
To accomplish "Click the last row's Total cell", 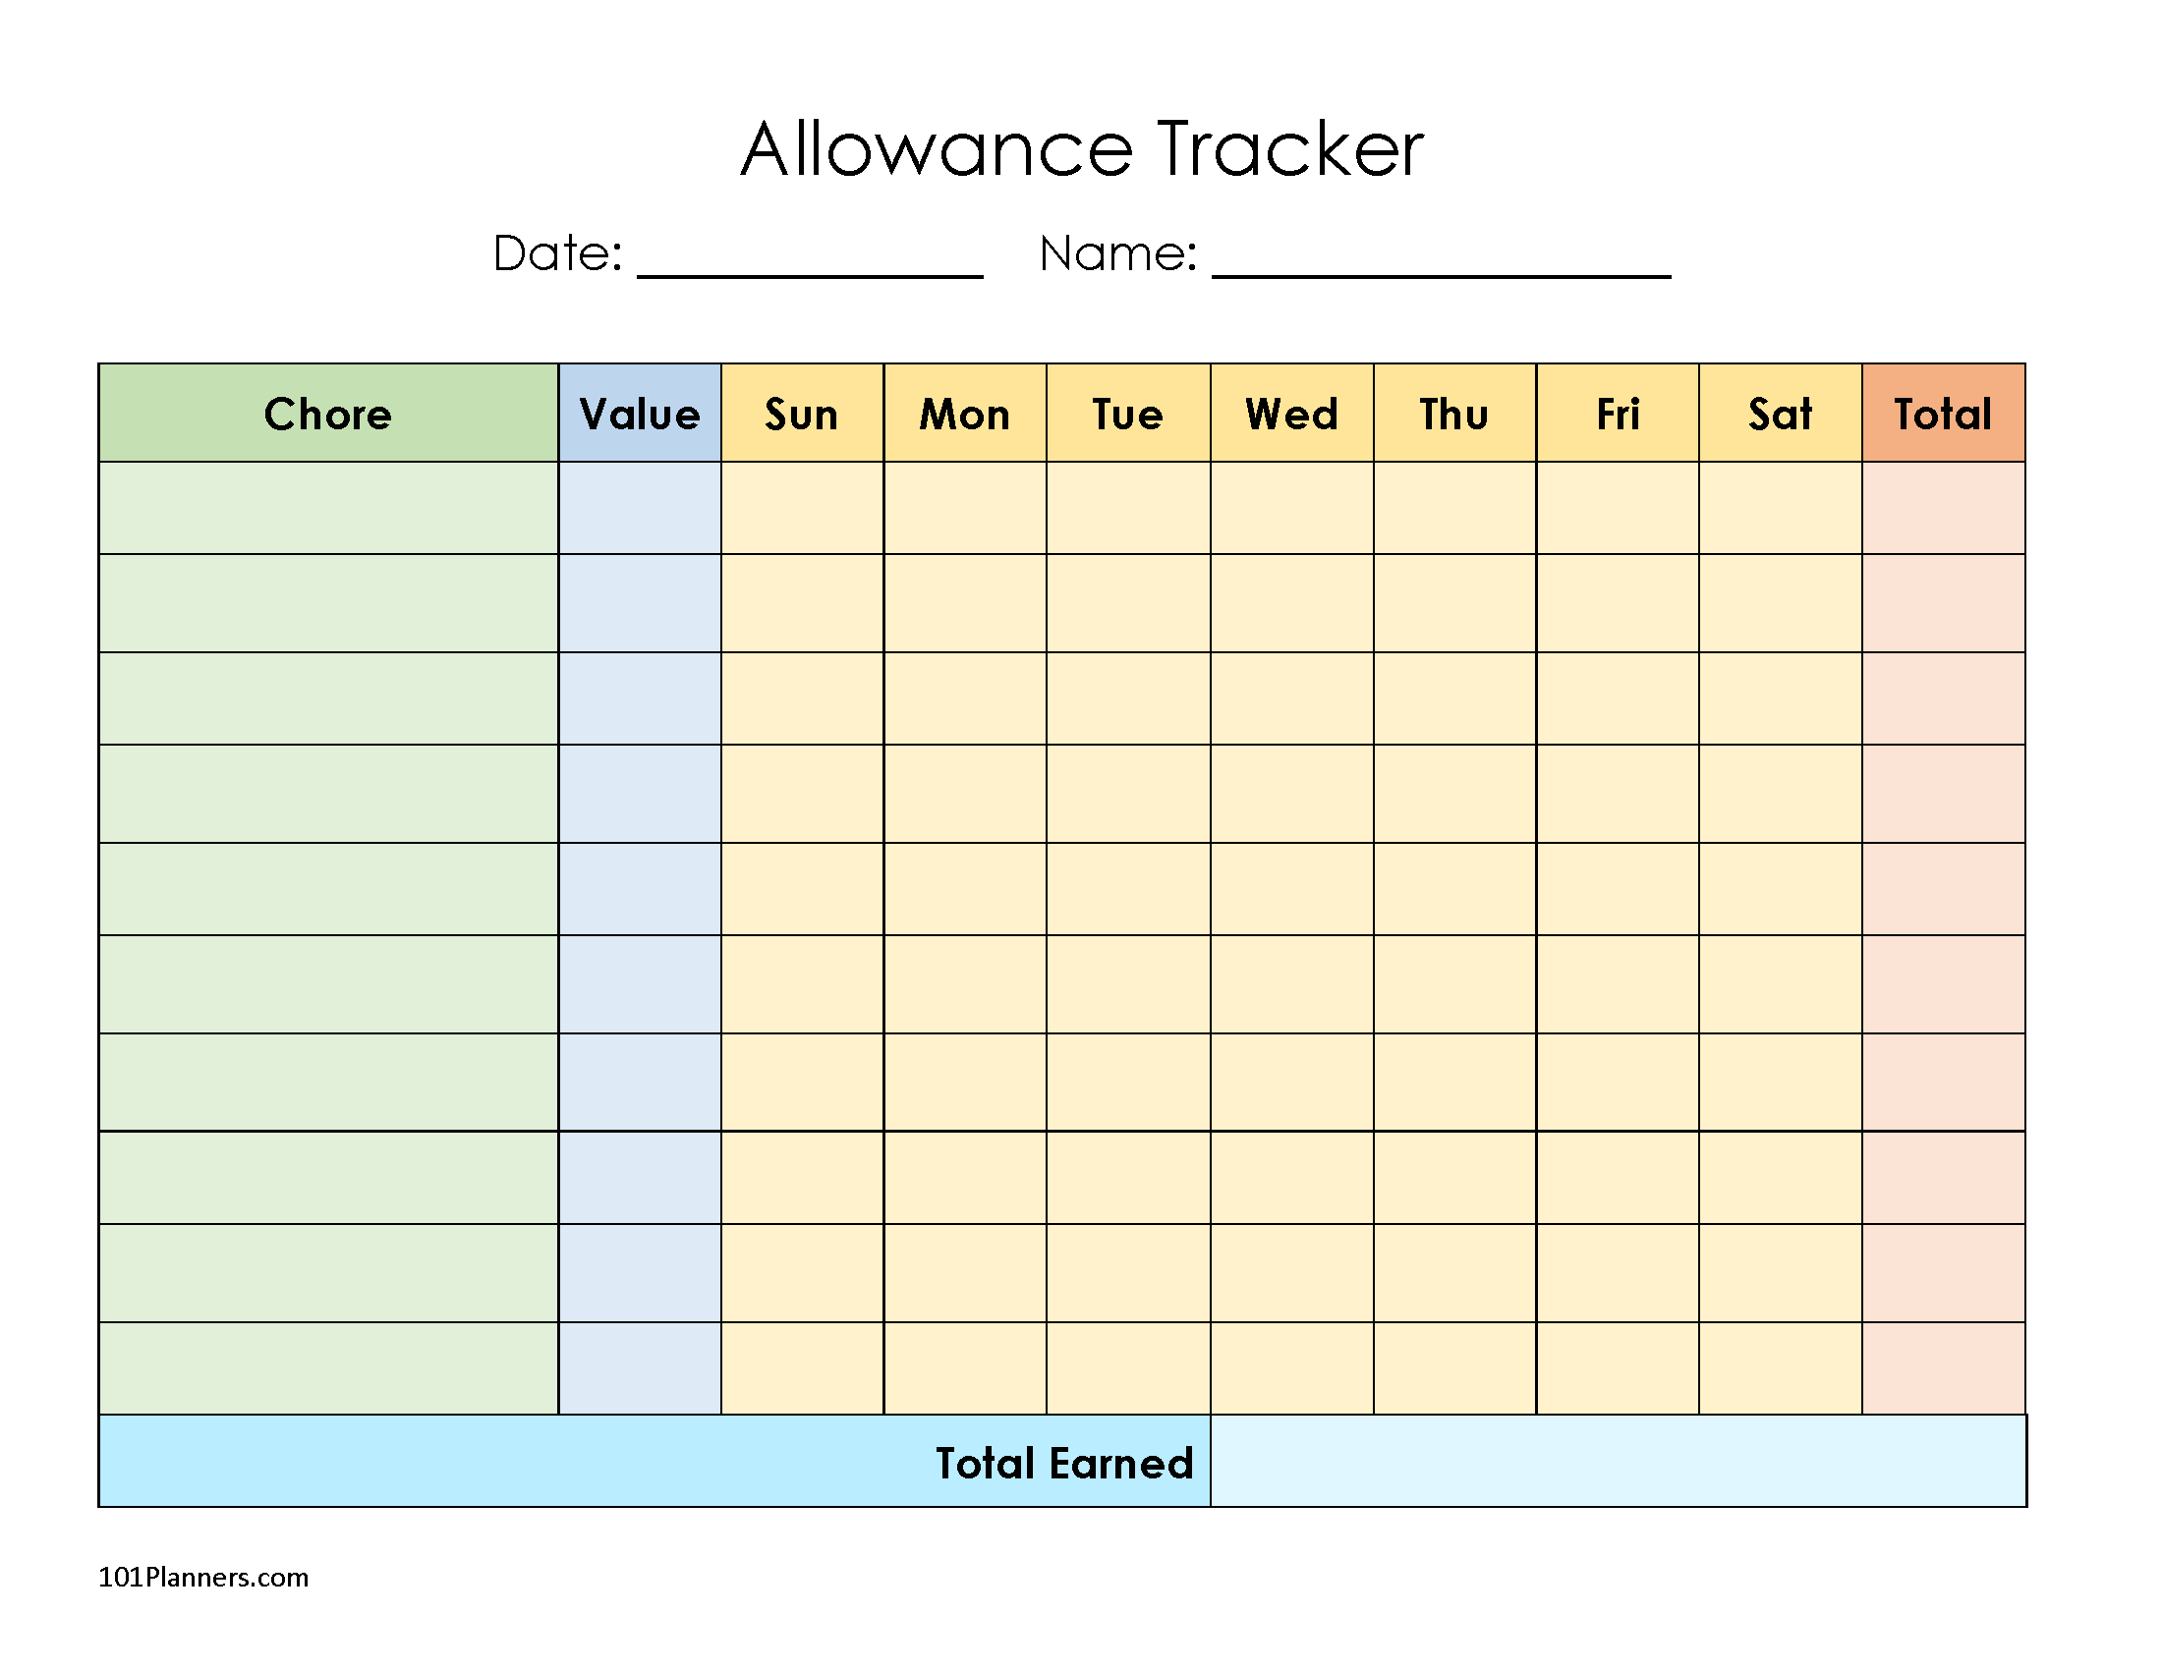I will click(x=1943, y=1368).
